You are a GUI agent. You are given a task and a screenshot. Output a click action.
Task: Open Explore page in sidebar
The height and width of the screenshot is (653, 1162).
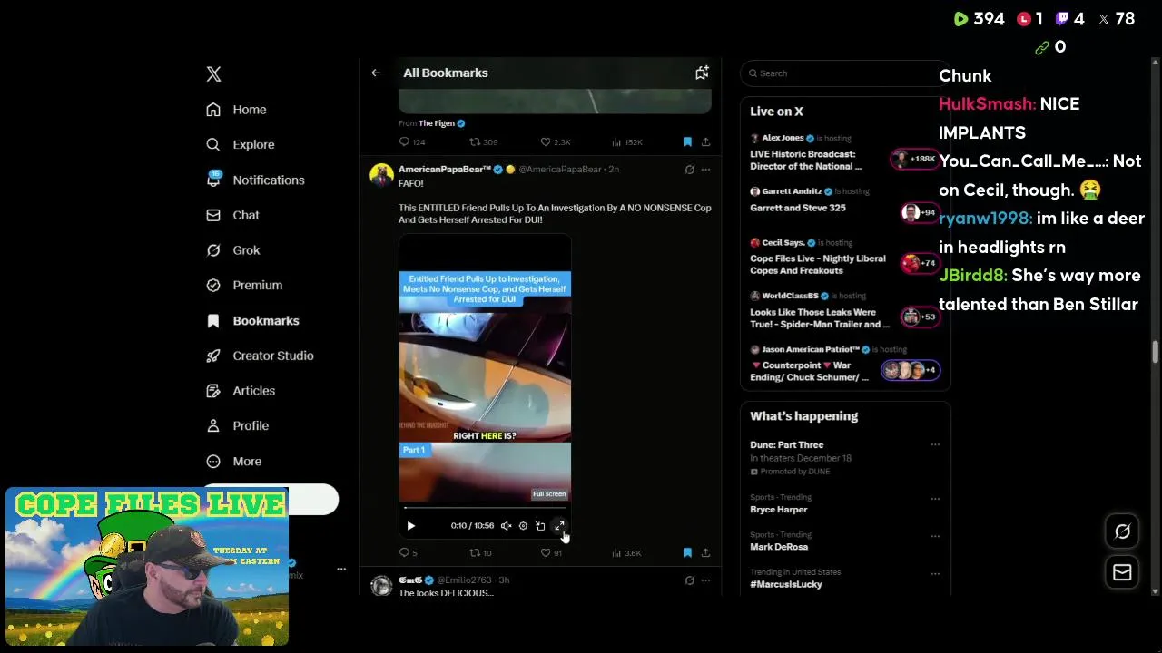pyautogui.click(x=240, y=144)
